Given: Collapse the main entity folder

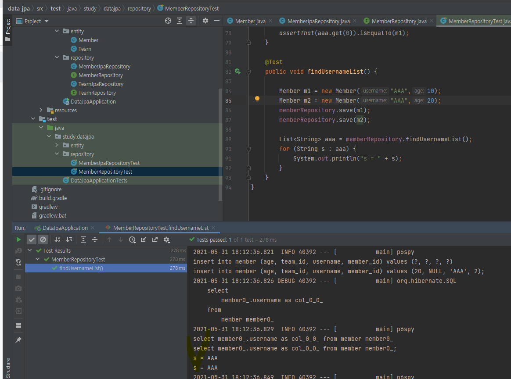Looking at the screenshot, I should point(57,31).
